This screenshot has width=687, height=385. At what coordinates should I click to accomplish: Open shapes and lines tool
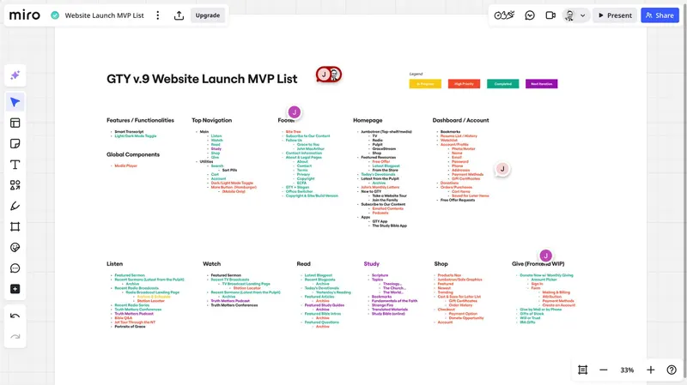pos(15,185)
